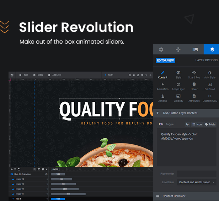Click the blue Text-1 timeline bar

click(x=58, y=199)
